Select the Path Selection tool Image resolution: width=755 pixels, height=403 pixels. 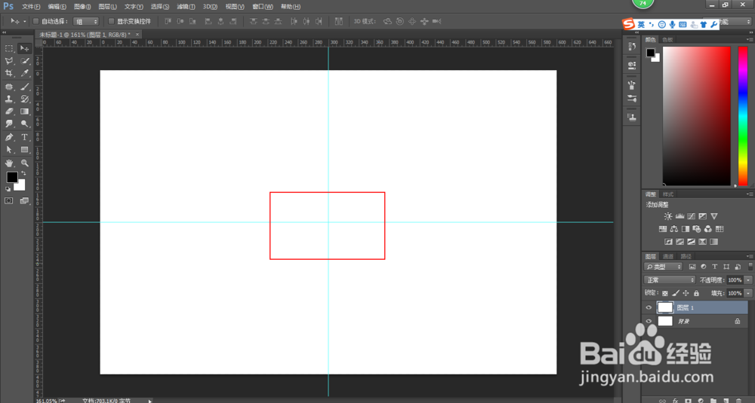[x=9, y=150]
